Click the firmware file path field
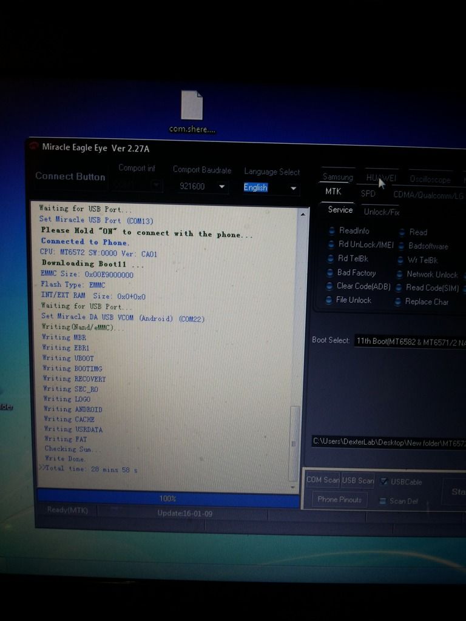Viewport: 466px width, 621px height. [x=389, y=442]
